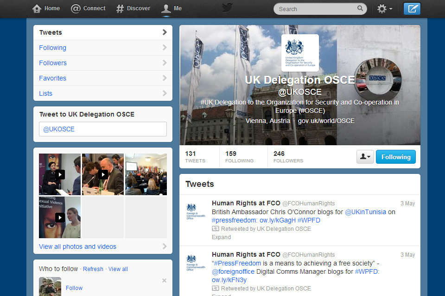
Task: Click the #OSCE hashtag in the bio
Action: click(x=311, y=111)
